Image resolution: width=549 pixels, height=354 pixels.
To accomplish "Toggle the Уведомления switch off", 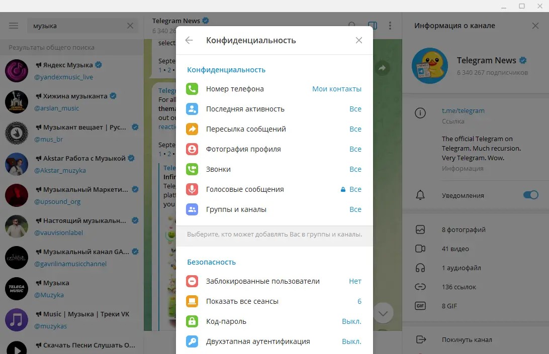I will tap(531, 195).
